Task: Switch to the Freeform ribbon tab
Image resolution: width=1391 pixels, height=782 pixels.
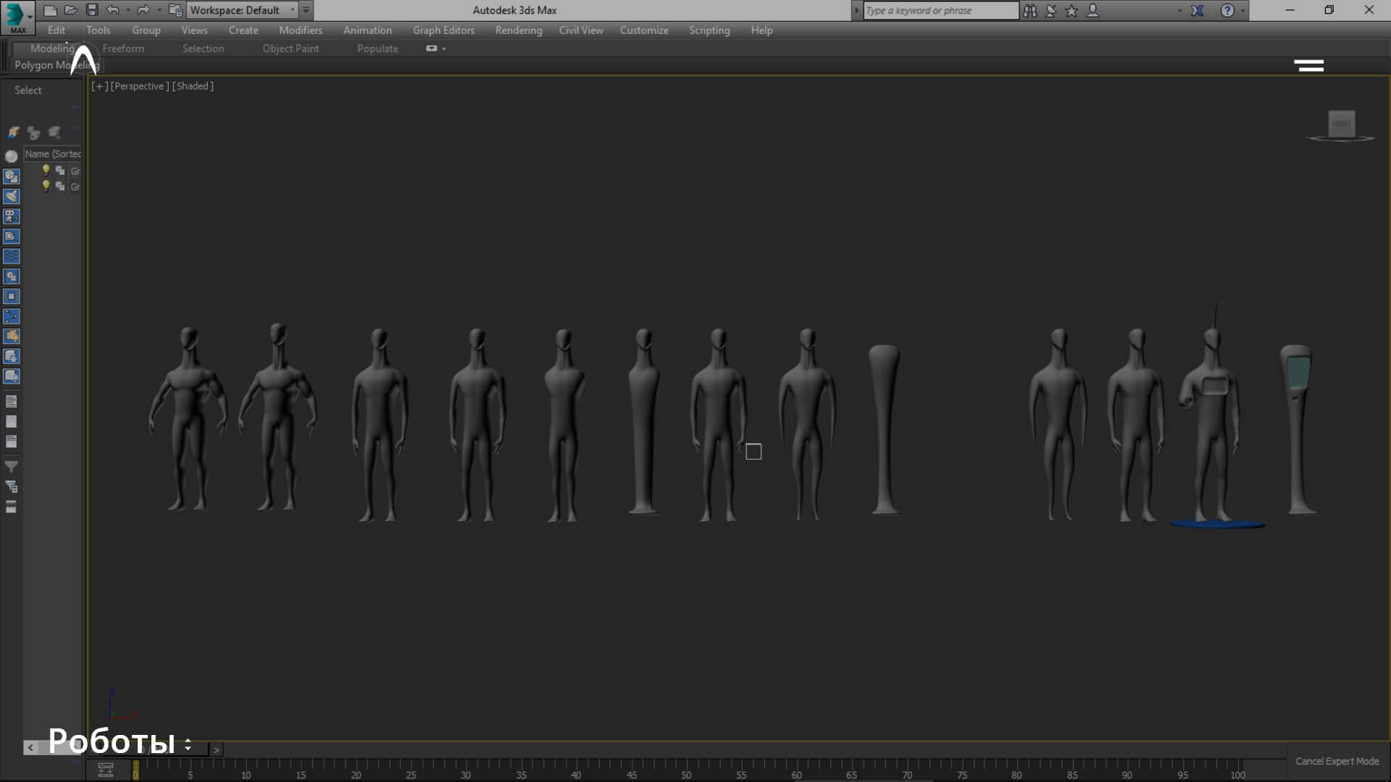Action: pos(123,49)
